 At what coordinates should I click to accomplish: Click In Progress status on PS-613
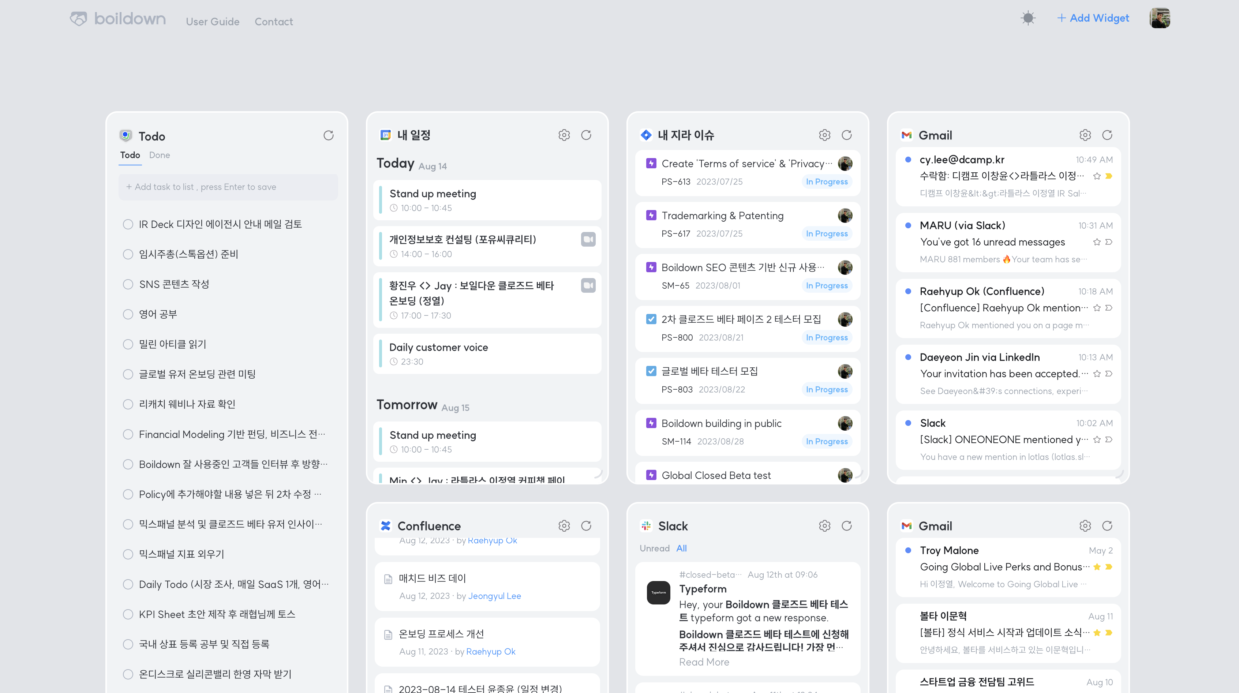(x=827, y=182)
